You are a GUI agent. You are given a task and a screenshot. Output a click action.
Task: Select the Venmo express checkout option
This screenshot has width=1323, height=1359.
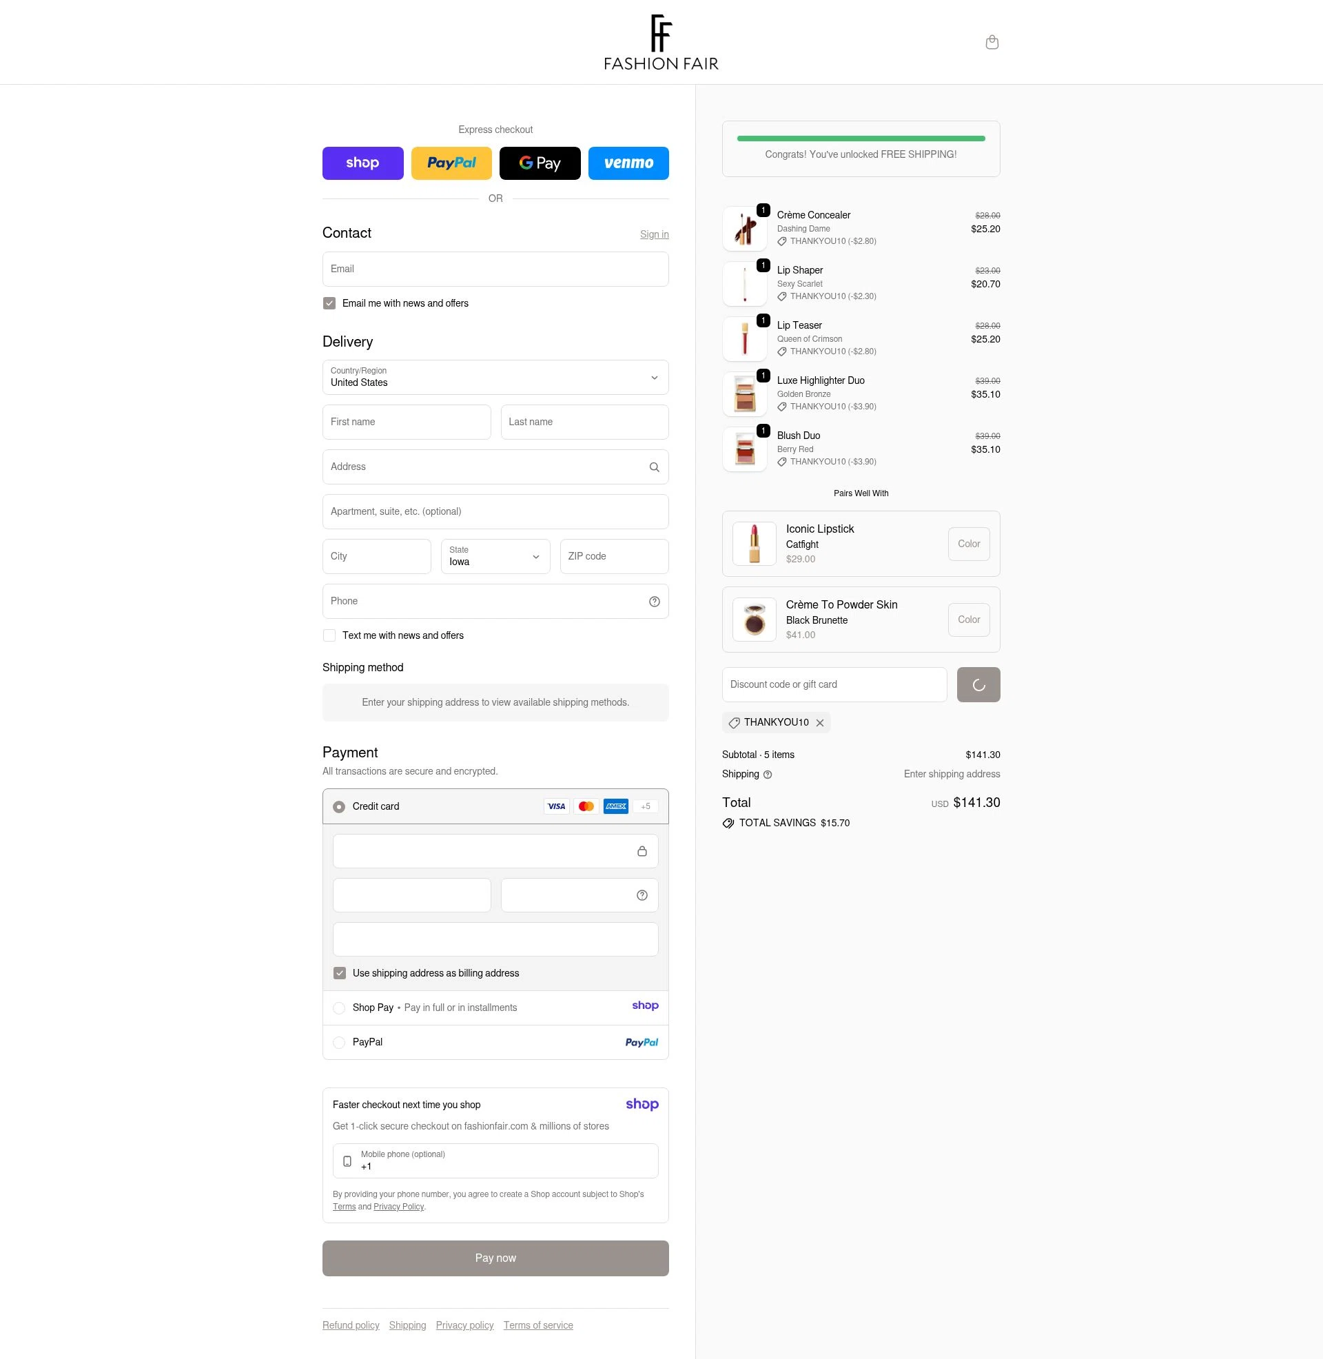628,163
